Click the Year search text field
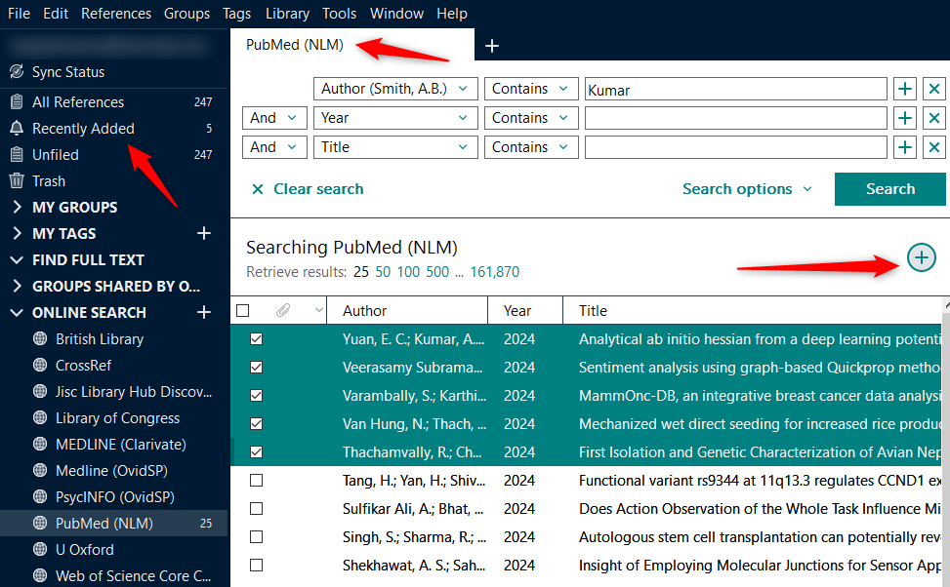This screenshot has width=950, height=587. [735, 118]
